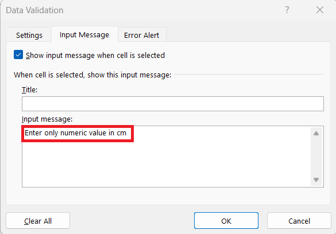
Task: Select the Input Message tab
Action: [84, 34]
